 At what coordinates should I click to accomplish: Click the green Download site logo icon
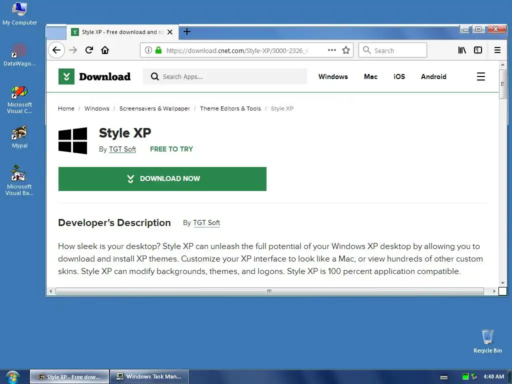coord(66,76)
